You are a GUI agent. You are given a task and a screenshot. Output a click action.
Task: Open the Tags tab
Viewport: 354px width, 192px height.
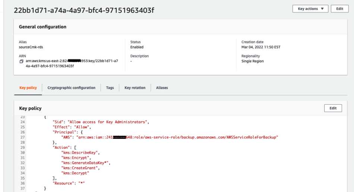tap(110, 88)
